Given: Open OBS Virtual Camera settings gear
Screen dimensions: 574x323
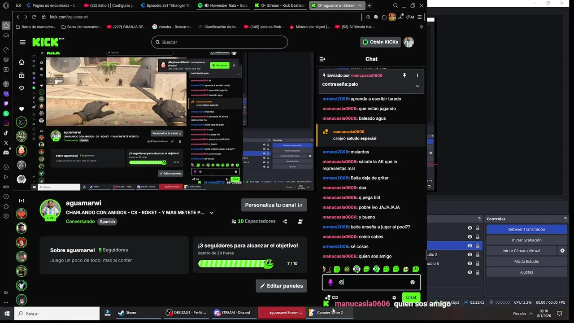Looking at the screenshot, I should coord(562,251).
